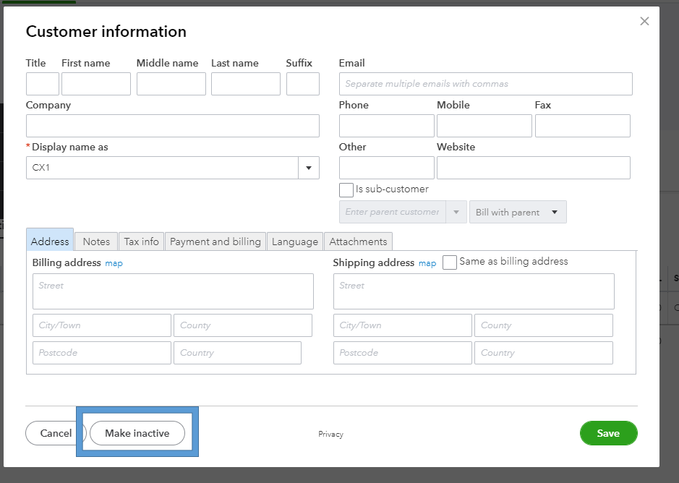This screenshot has width=679, height=483.
Task: Click into the Company name field
Action: [x=172, y=126]
